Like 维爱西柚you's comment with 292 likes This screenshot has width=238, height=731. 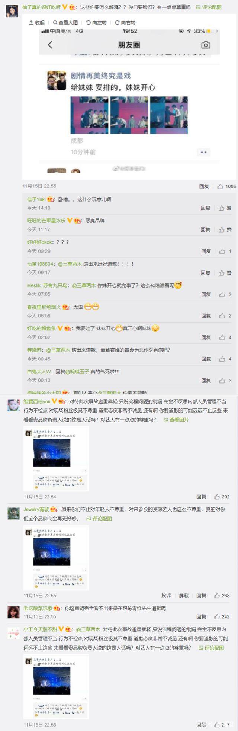tap(222, 497)
